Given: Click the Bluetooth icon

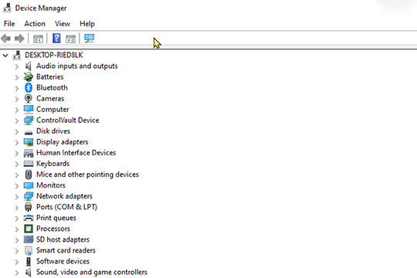Looking at the screenshot, I should tap(29, 87).
